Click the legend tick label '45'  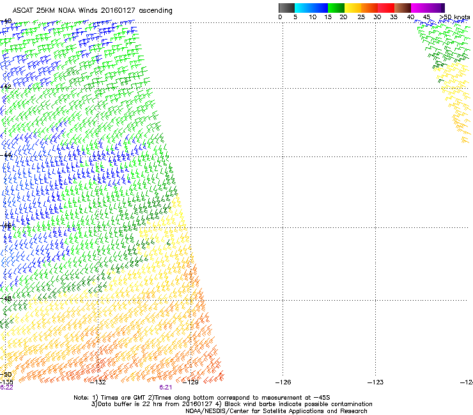pyautogui.click(x=426, y=17)
